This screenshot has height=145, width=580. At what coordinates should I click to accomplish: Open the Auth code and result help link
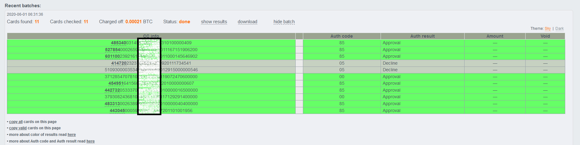[x=91, y=141]
